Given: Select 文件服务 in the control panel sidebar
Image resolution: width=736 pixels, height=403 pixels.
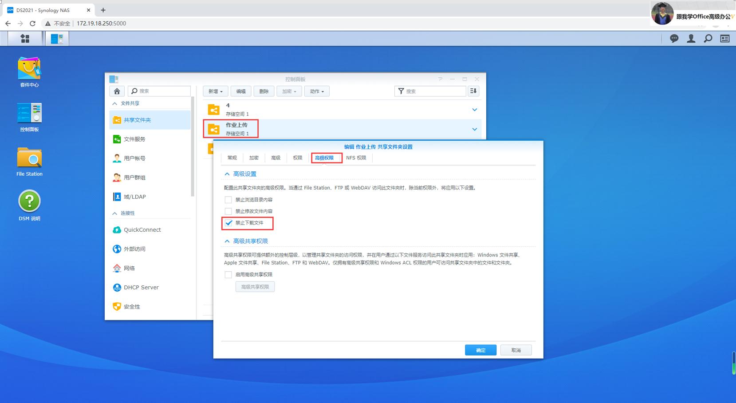Looking at the screenshot, I should 134,139.
